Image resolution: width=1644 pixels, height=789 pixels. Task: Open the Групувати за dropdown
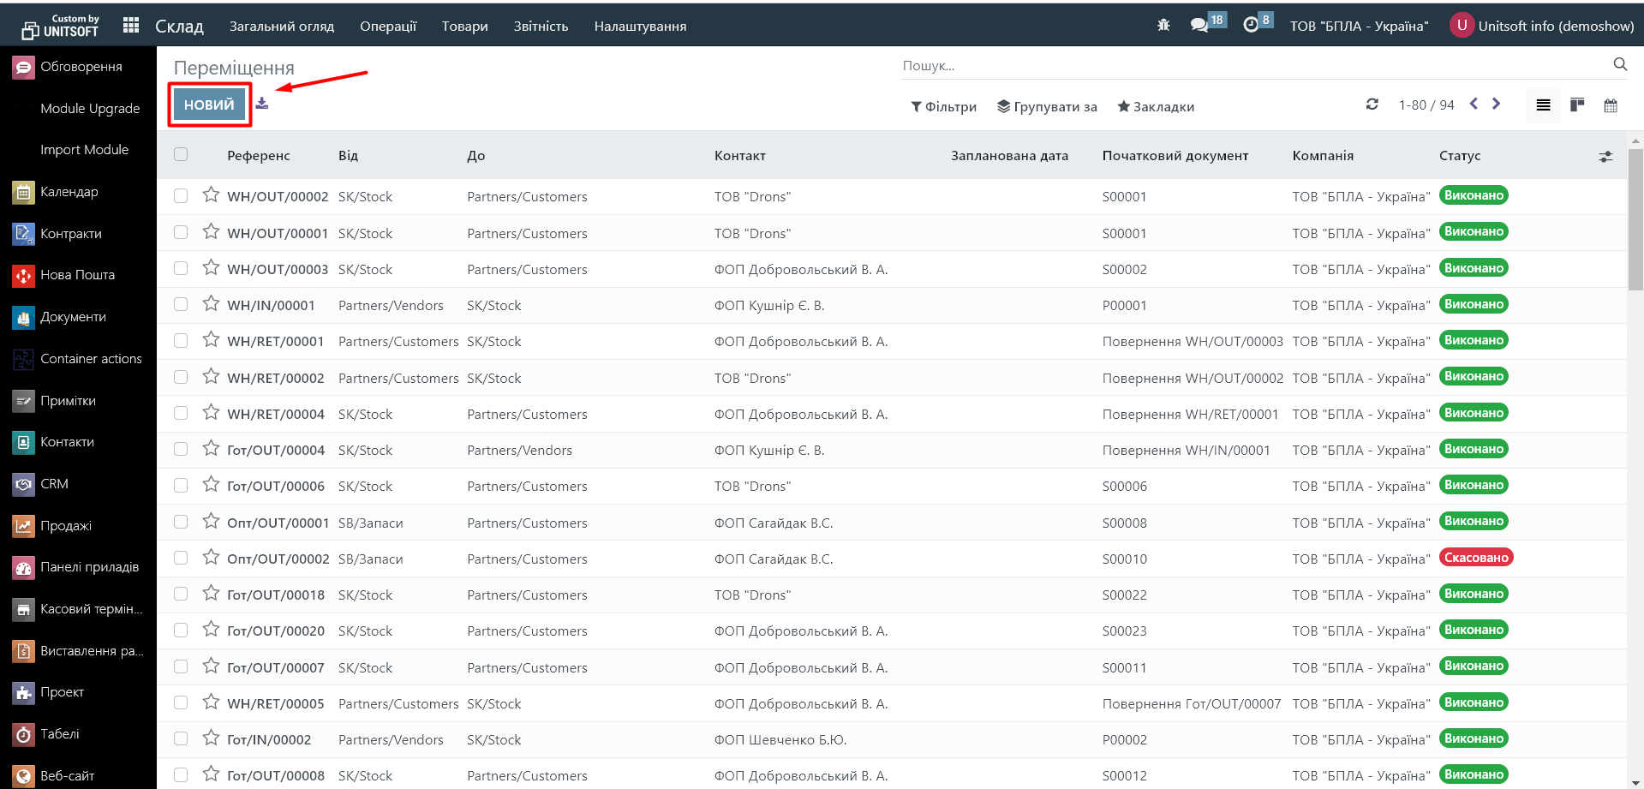coord(1047,106)
